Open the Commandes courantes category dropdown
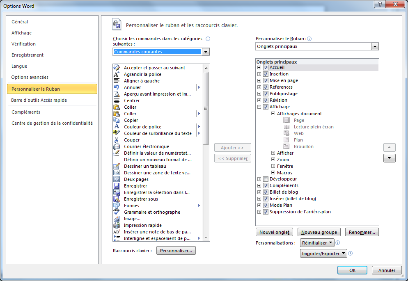This screenshot has height=281, width=408. [206, 52]
